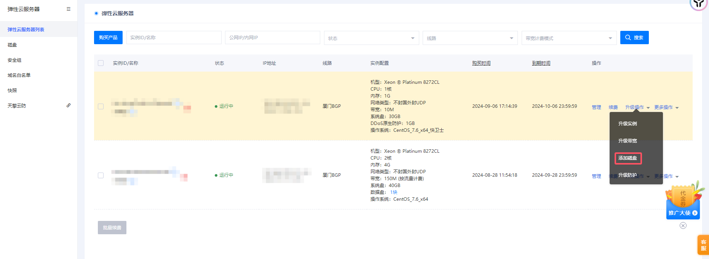The image size is (709, 259).
Task: Click the 实例ID/名称 search field
Action: click(174, 38)
